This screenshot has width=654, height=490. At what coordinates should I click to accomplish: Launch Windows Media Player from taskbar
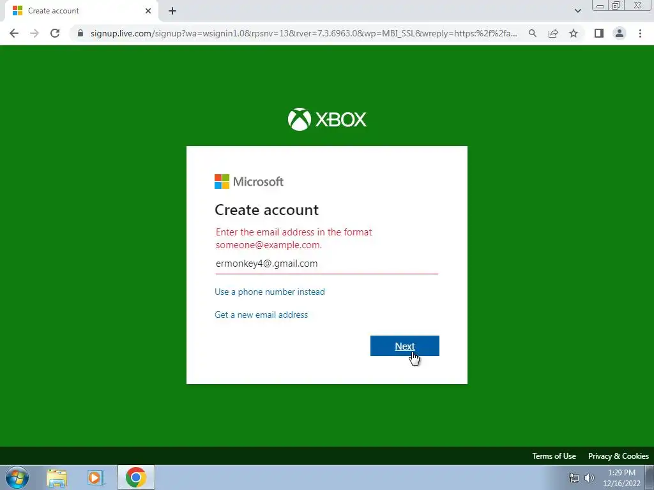point(95,477)
